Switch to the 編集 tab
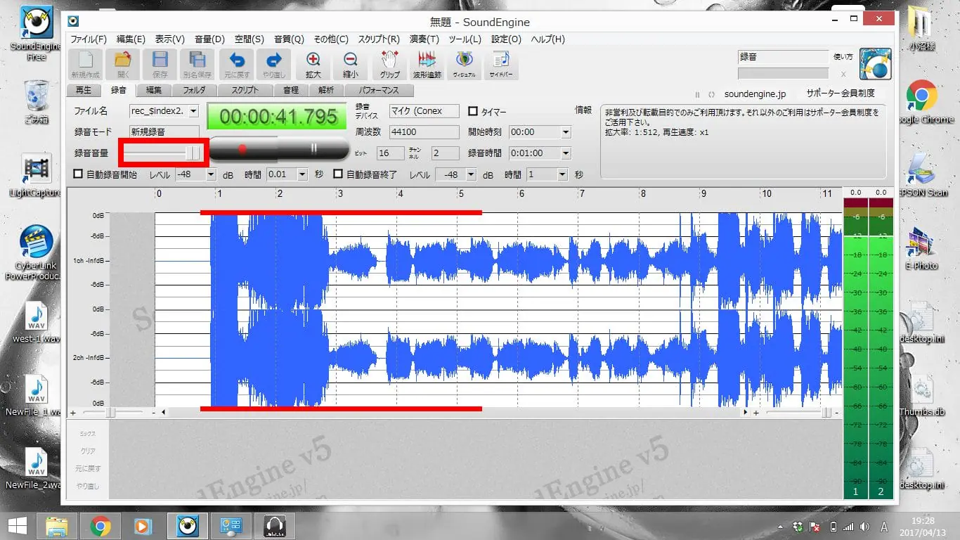Viewport: 960px width, 540px height. pos(154,91)
